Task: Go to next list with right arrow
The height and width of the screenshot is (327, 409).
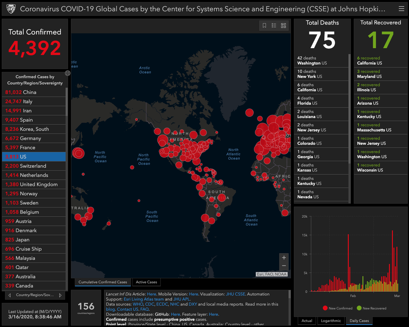Action: (x=60, y=295)
